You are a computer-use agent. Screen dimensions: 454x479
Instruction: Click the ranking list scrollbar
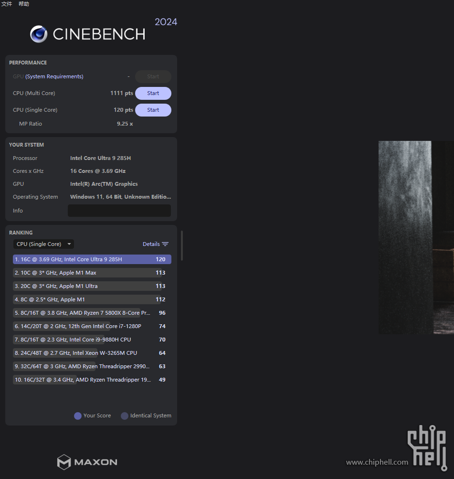[182, 245]
